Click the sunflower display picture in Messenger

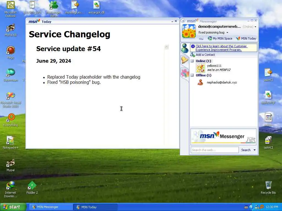[189, 31]
